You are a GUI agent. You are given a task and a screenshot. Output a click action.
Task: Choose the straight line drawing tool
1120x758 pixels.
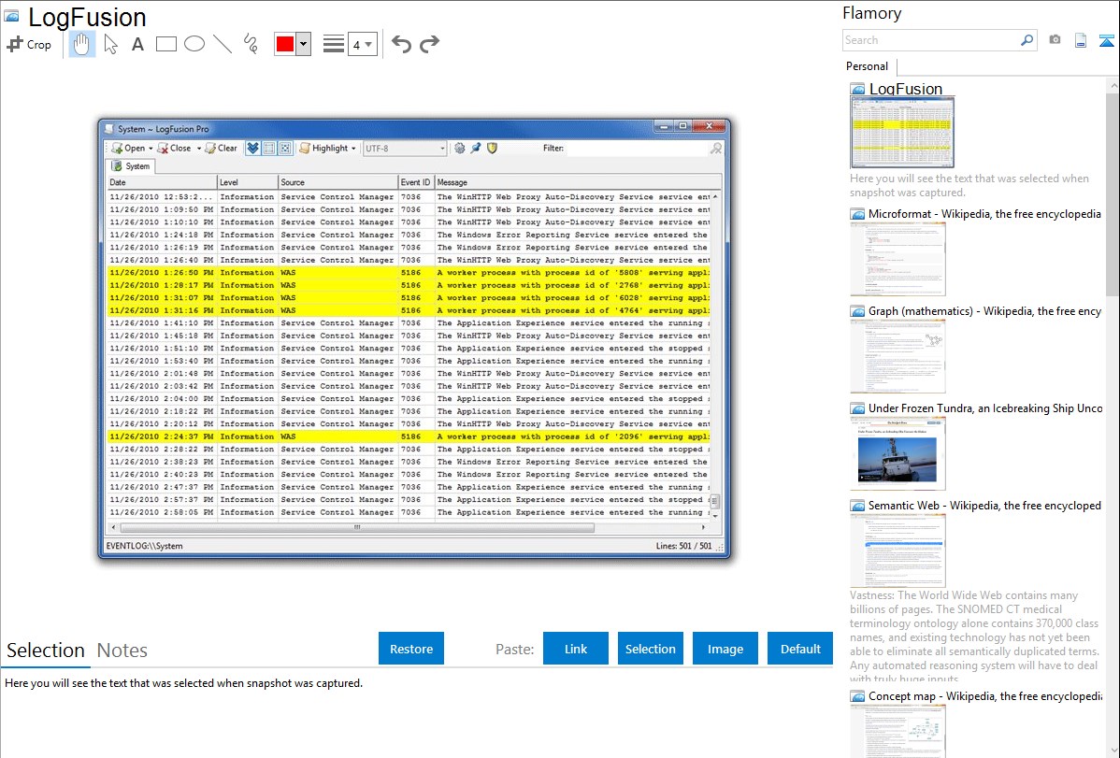[223, 44]
